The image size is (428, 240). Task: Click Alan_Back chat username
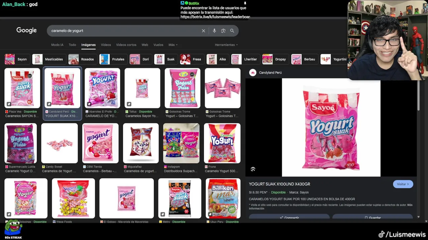pyautogui.click(x=14, y=4)
